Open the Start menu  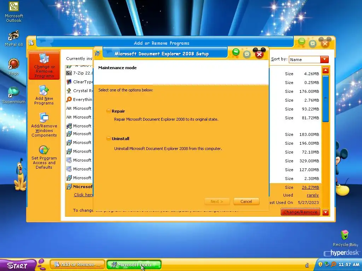coord(17,265)
